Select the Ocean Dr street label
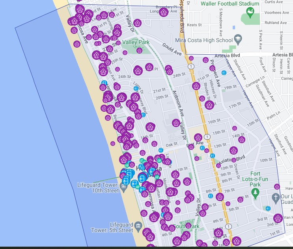This screenshot has width=293, height=249. (x=236, y=172)
